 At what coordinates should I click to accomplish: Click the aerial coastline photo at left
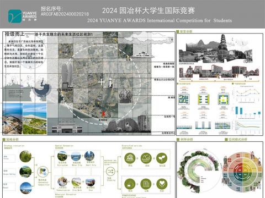pyautogui.click(x=13, y=119)
